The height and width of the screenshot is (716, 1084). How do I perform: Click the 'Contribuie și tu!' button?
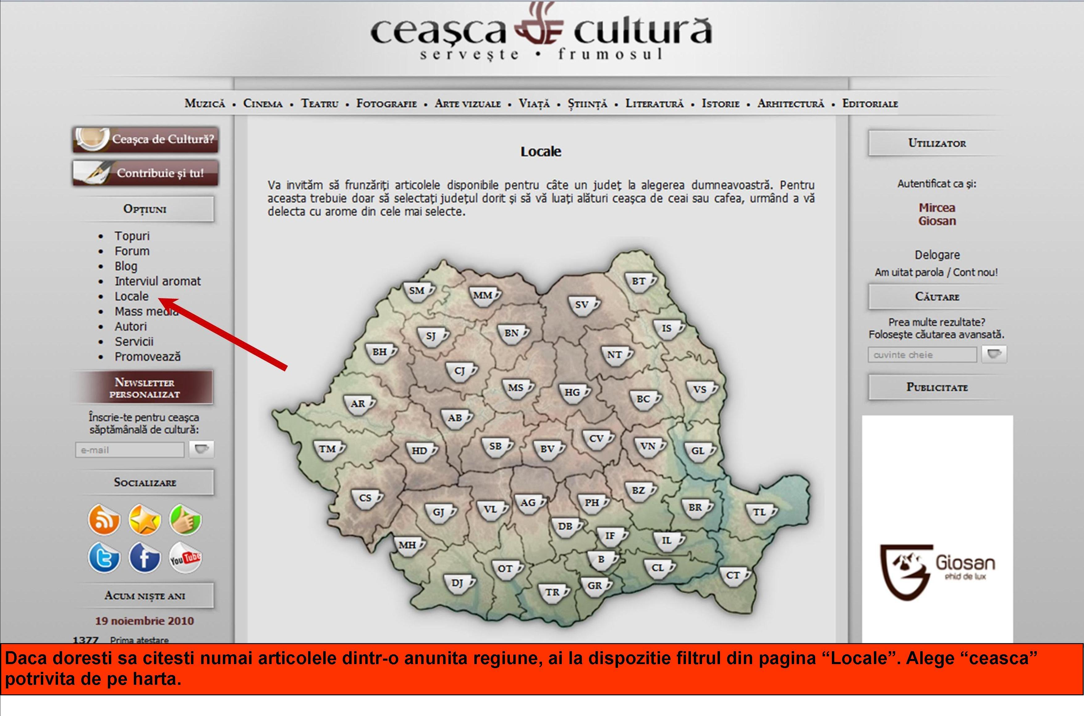(145, 173)
